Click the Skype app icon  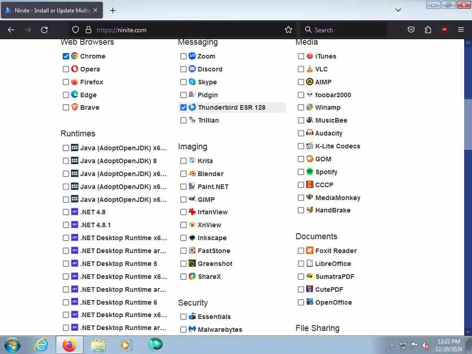click(192, 82)
